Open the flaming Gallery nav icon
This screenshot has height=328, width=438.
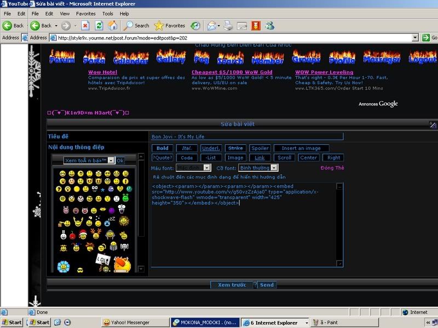coord(171,57)
